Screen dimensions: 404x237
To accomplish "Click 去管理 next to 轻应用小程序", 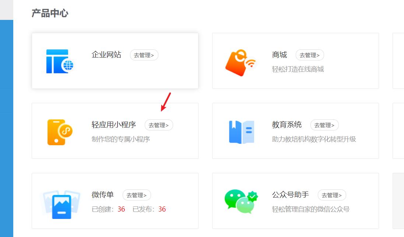I will (159, 125).
